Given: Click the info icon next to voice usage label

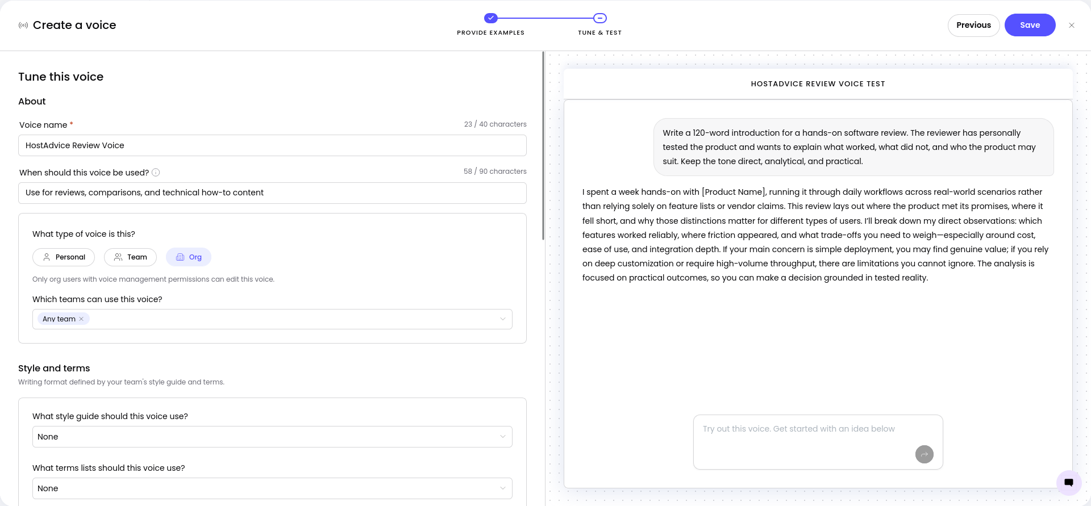Looking at the screenshot, I should coord(156,173).
